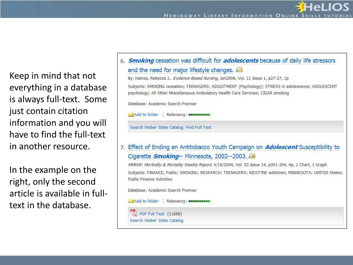353x265 pixels.
Task: Click the journal name 'Evidence-Based Nursing'
Action: pyautogui.click(x=195, y=78)
